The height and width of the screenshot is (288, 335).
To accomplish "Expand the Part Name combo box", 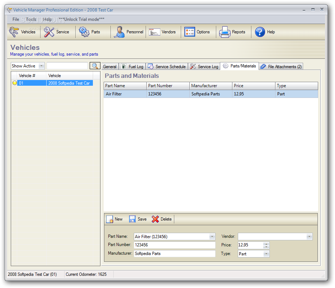I will 212,237.
